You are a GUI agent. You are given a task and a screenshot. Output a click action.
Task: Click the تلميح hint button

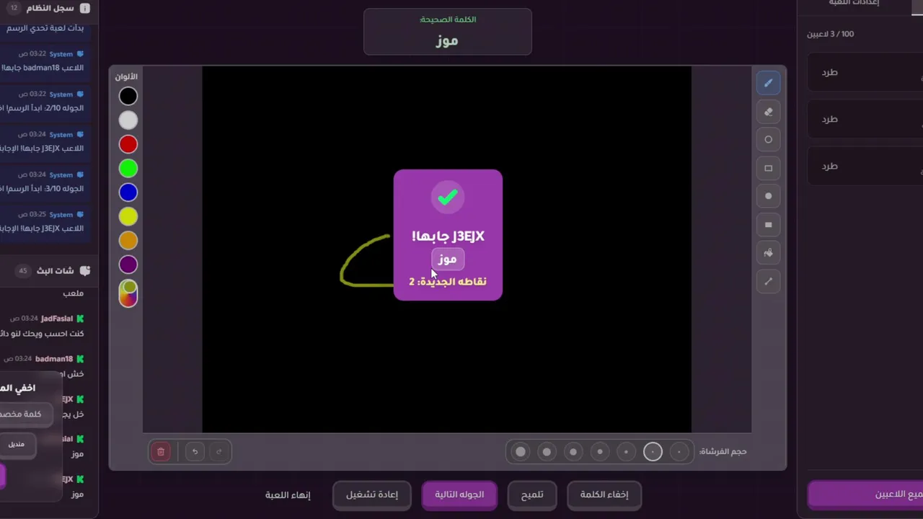pyautogui.click(x=532, y=494)
